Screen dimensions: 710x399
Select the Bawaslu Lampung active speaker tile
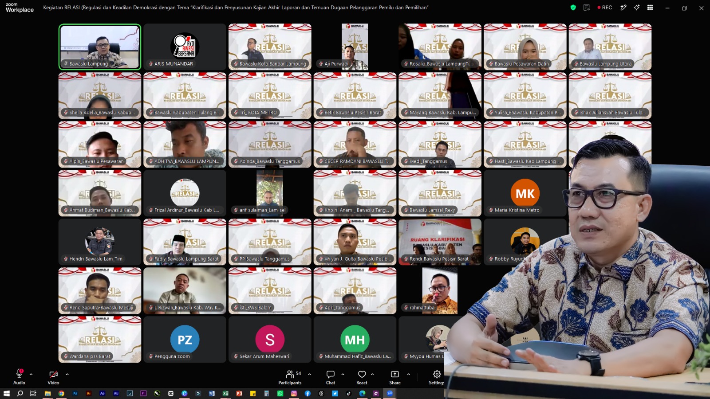[100, 47]
